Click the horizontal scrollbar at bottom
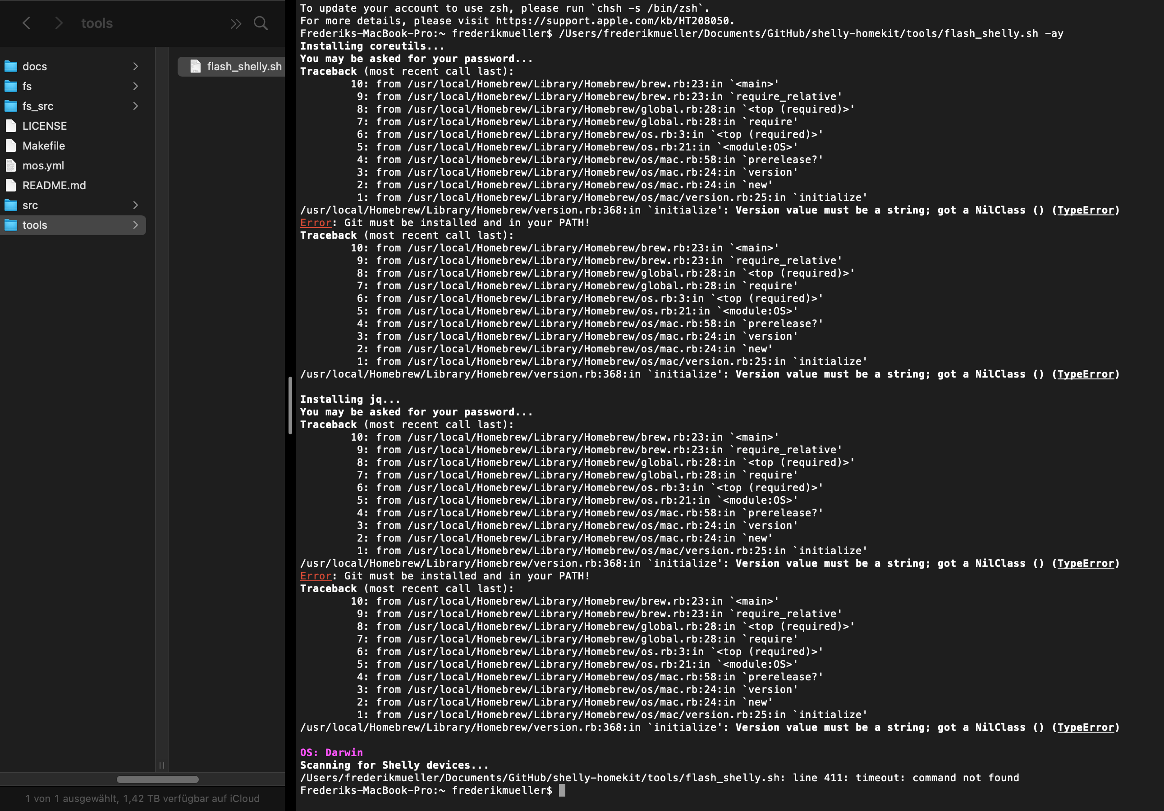The height and width of the screenshot is (811, 1164). click(x=157, y=779)
